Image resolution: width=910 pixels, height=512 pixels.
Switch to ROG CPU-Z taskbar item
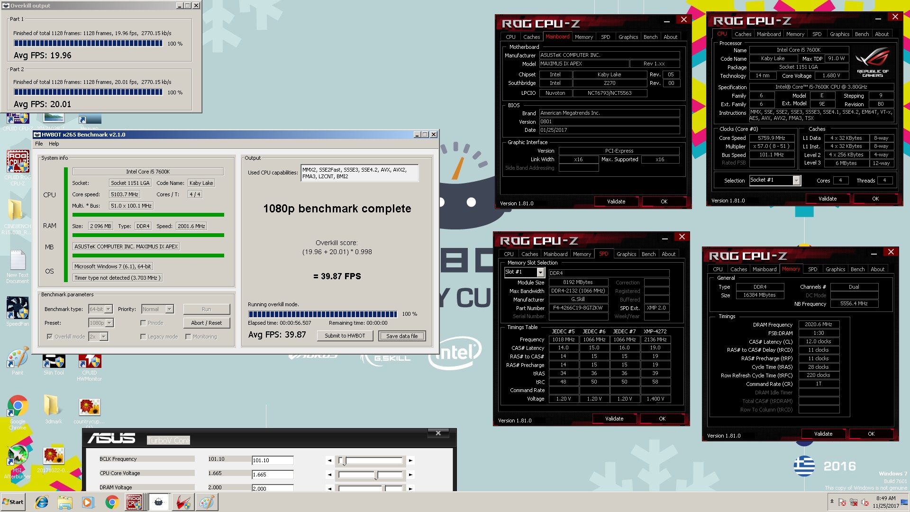[135, 502]
